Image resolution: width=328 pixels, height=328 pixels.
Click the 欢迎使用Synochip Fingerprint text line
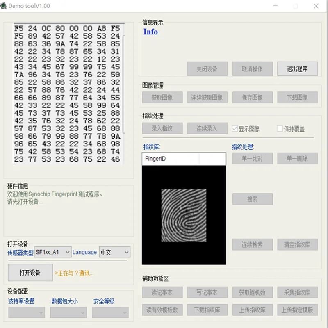pyautogui.click(x=55, y=194)
